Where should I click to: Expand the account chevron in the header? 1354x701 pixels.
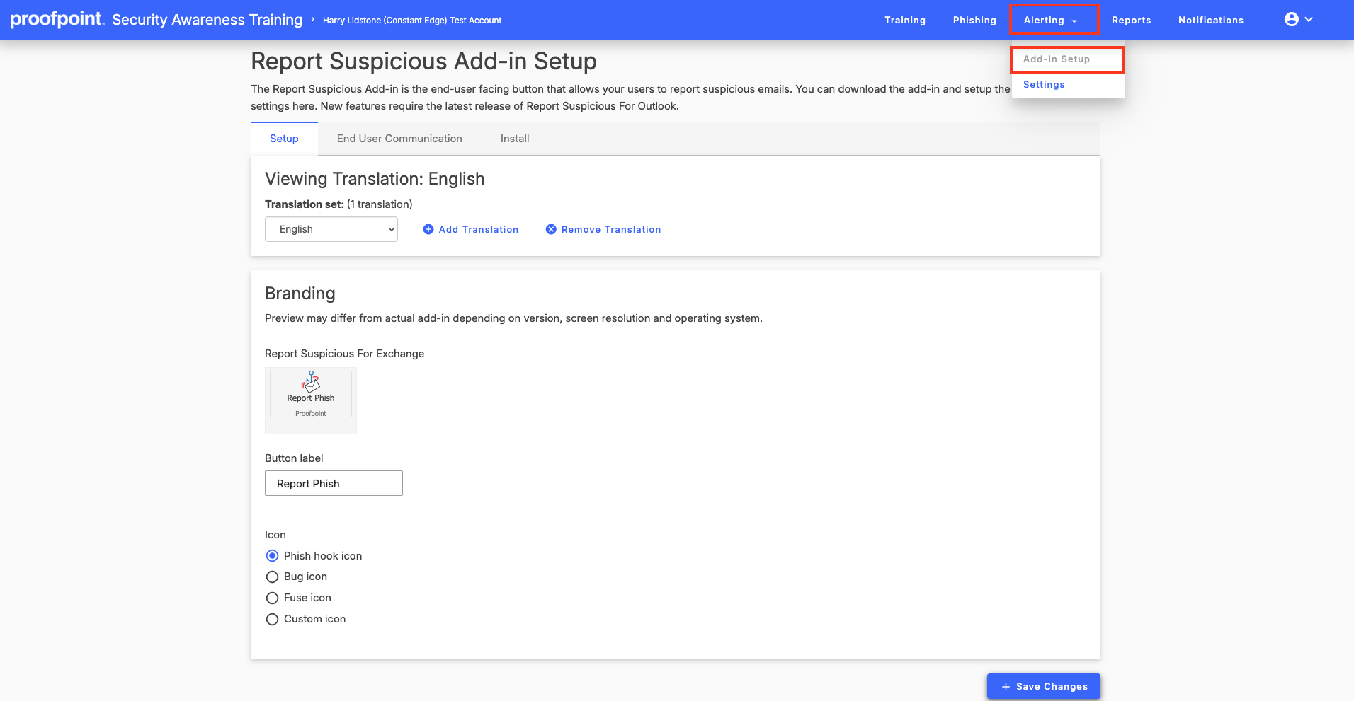(x=1309, y=19)
